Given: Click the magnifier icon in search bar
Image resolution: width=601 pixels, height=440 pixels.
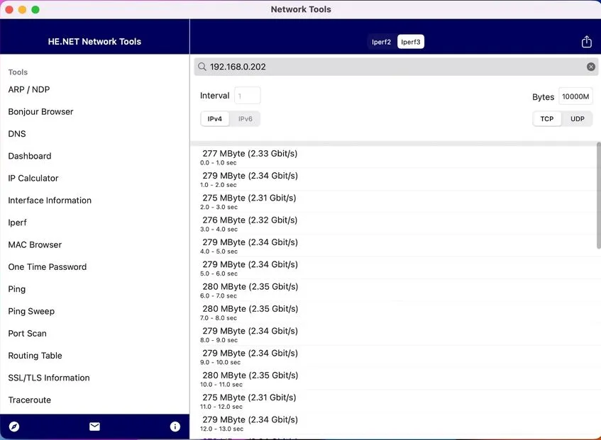Looking at the screenshot, I should 203,67.
